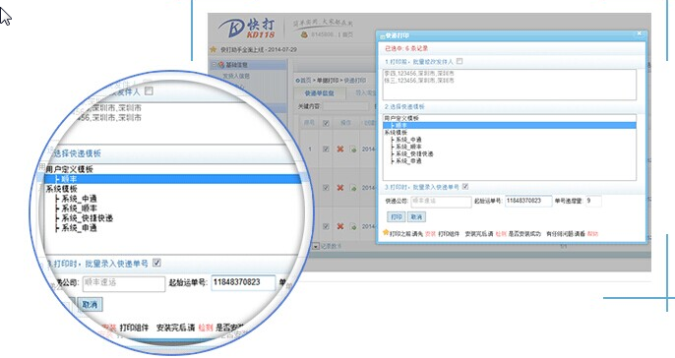Click the 快打 KD118 logo
Viewport: 675px width, 358px height.
click(247, 28)
